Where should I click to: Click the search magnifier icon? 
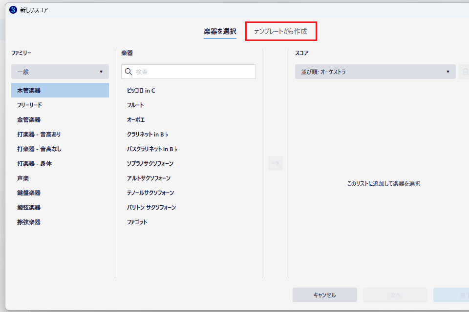(x=128, y=72)
